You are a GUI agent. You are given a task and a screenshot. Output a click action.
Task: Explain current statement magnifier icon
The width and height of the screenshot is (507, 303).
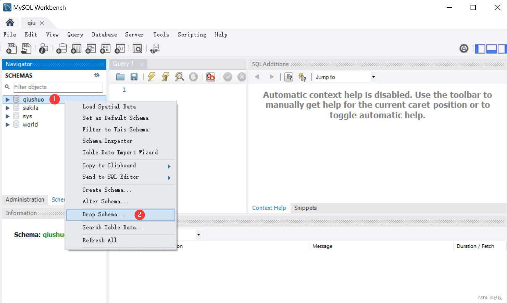tap(179, 77)
